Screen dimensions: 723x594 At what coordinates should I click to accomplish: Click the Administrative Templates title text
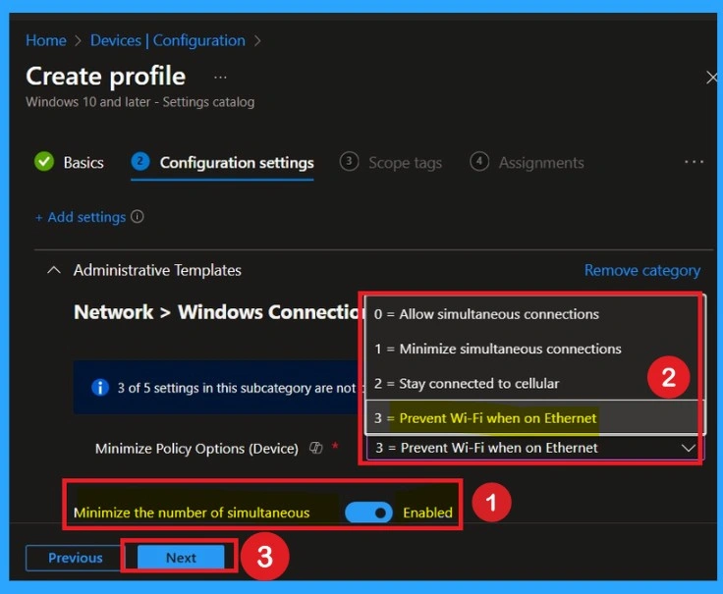[x=157, y=271]
